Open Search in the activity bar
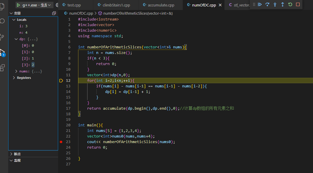The image size is (313, 173). coord(2,21)
